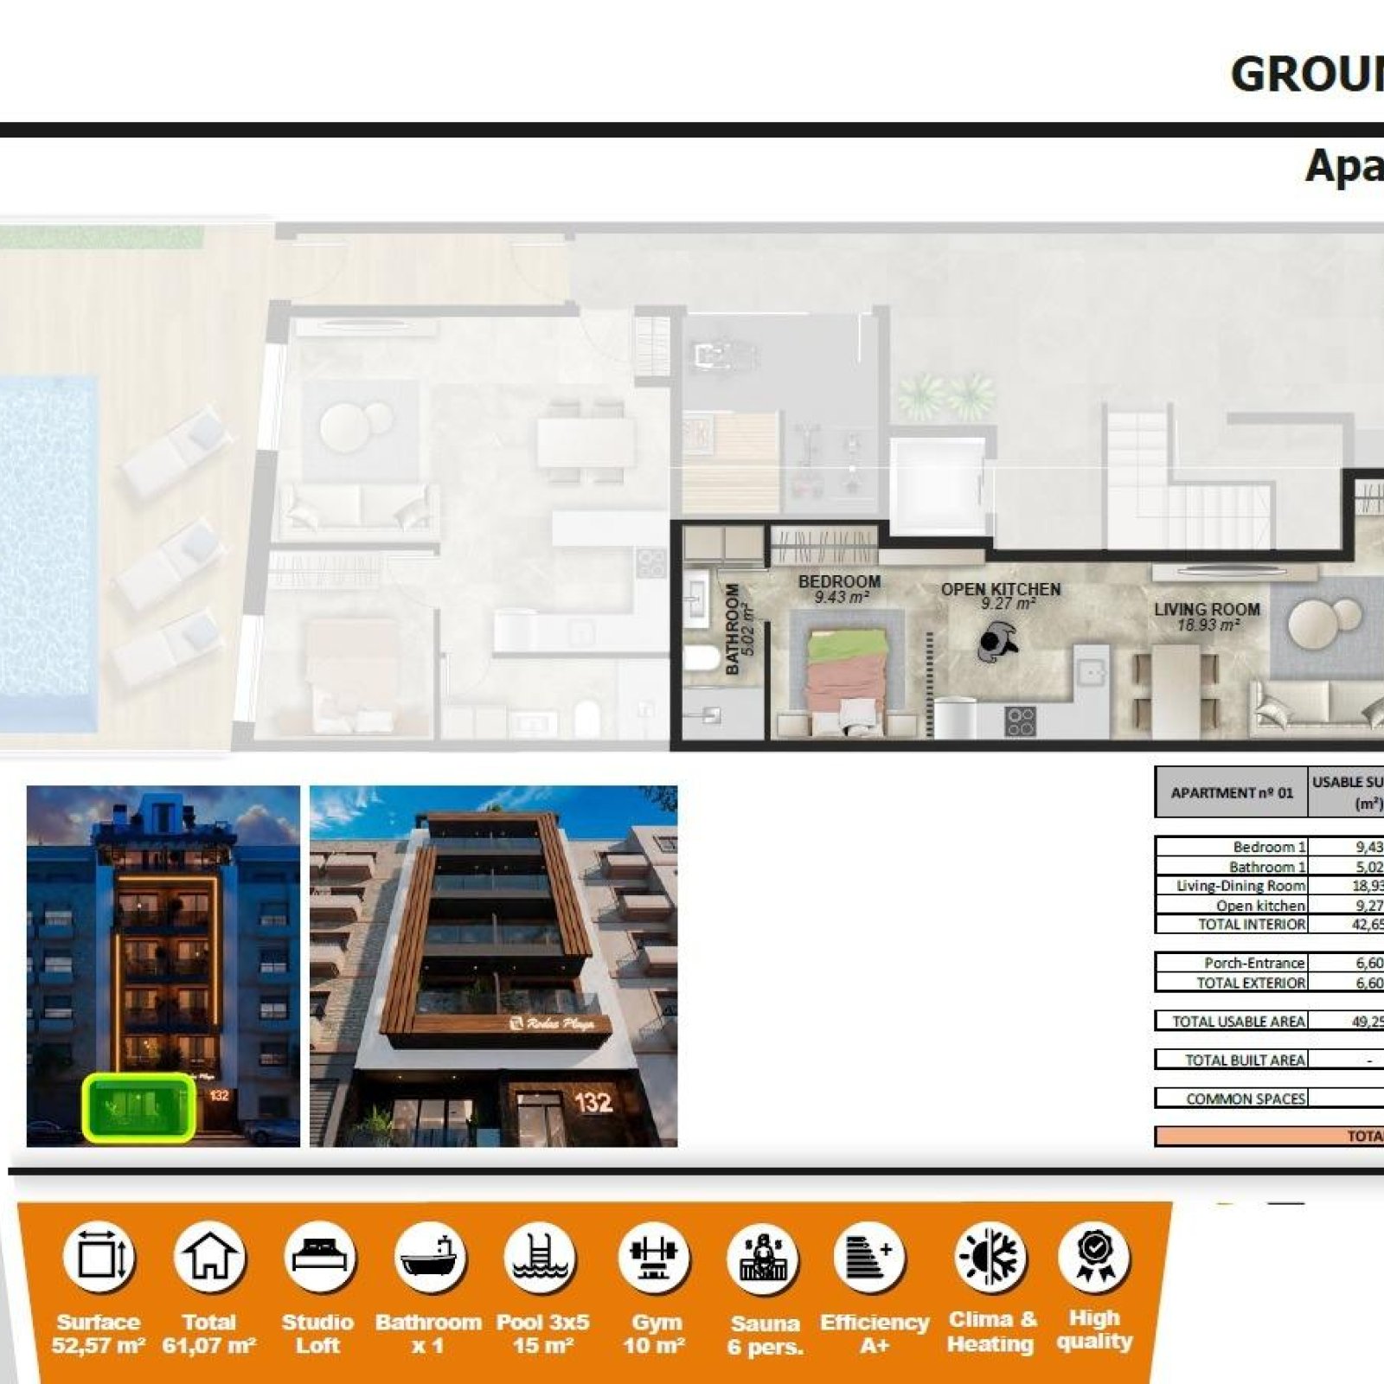Click the OPEN KITCHEN 9.27 m² label
Image resolution: width=1384 pixels, height=1384 pixels.
pyautogui.click(x=1001, y=596)
